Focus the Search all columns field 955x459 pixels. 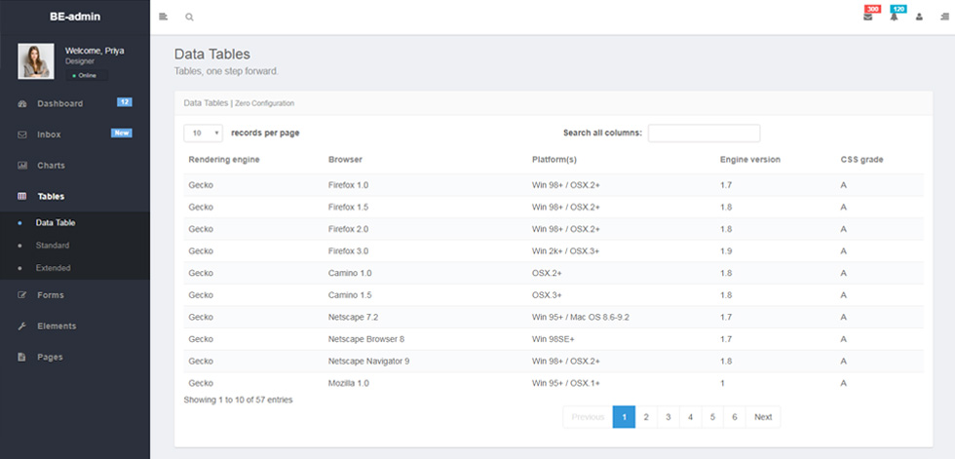click(x=704, y=134)
